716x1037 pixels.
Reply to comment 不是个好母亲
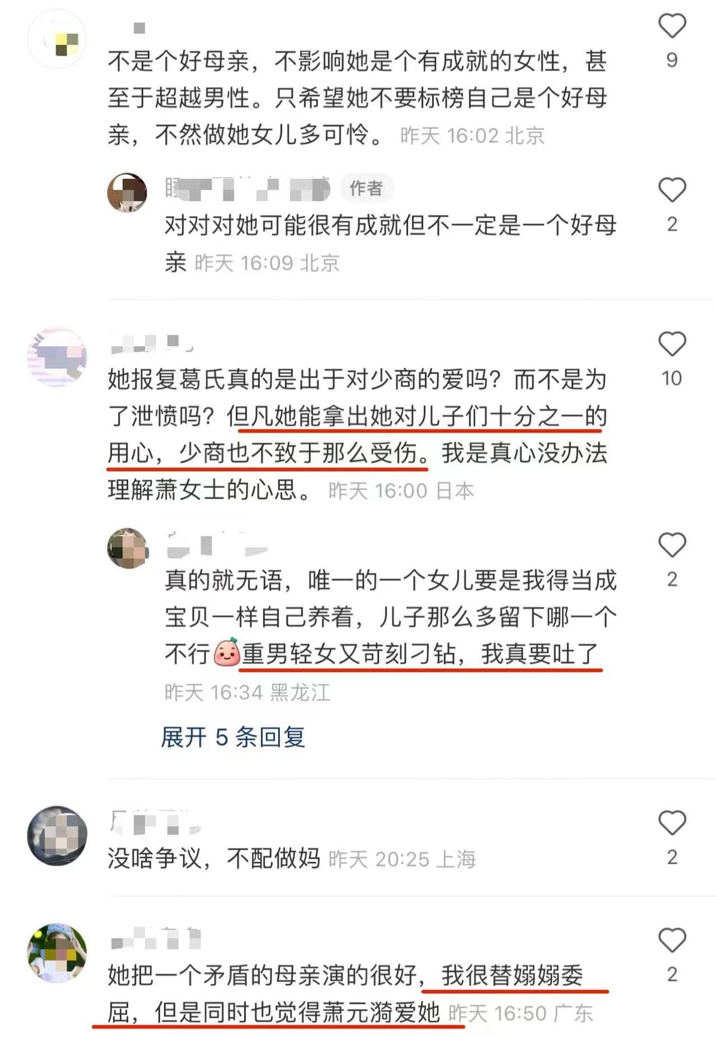coord(358,97)
